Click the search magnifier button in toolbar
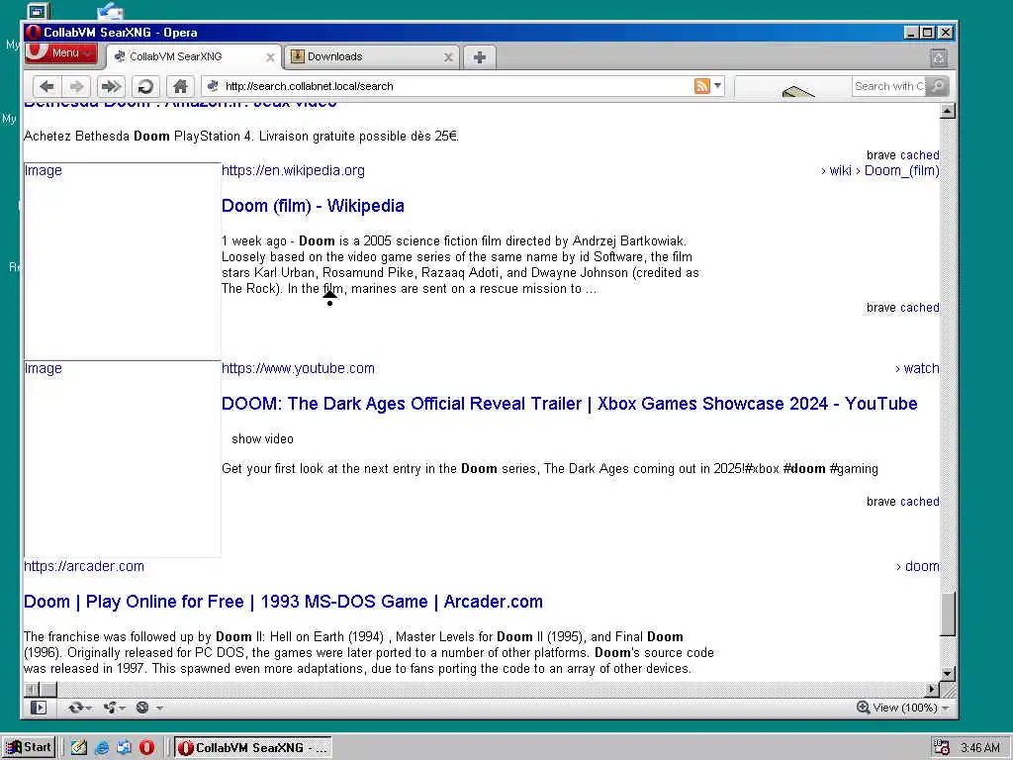 (937, 86)
